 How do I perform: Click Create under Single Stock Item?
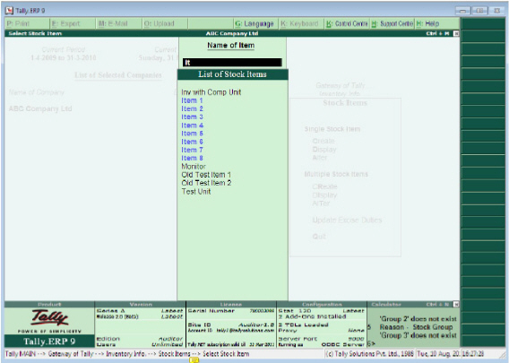click(x=324, y=141)
